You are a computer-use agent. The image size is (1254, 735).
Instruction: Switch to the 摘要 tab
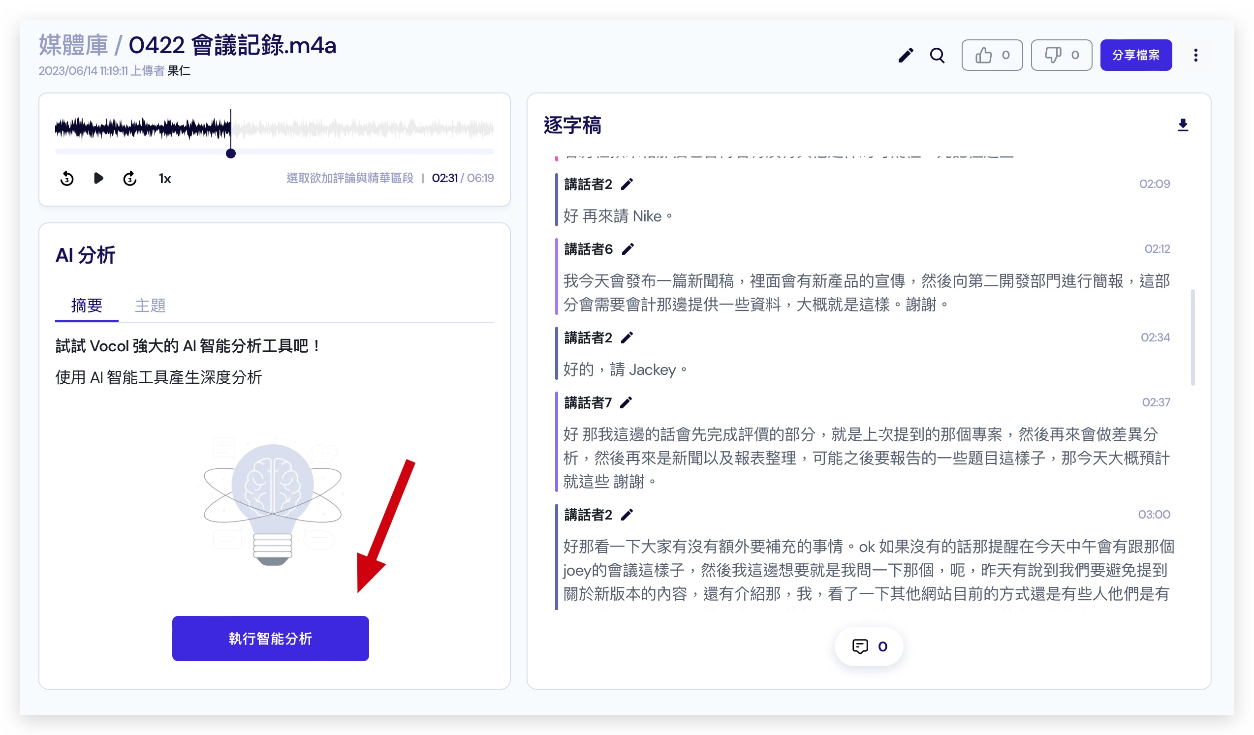[87, 306]
